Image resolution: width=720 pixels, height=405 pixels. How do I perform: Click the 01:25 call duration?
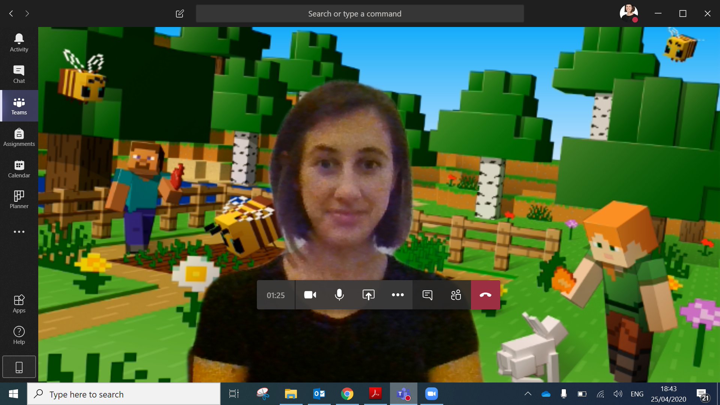coord(276,295)
